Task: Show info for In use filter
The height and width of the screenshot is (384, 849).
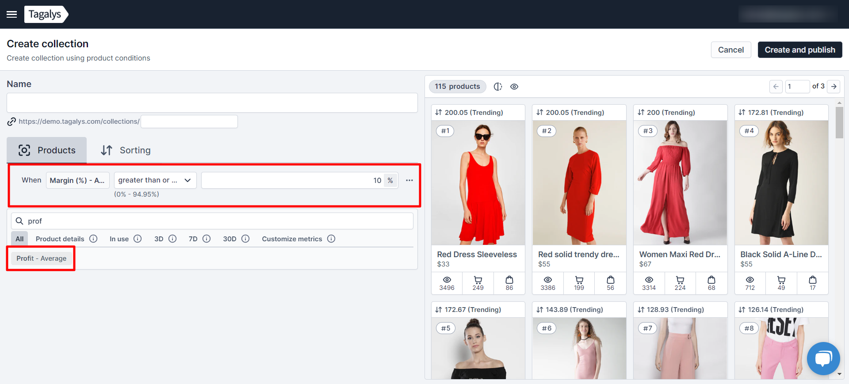Action: [138, 239]
